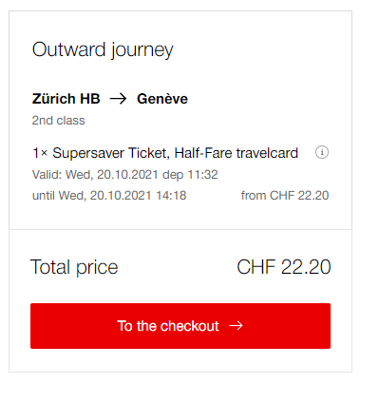Click the arrow icon inside the checkout button
The width and height of the screenshot is (379, 403).
pyautogui.click(x=236, y=325)
